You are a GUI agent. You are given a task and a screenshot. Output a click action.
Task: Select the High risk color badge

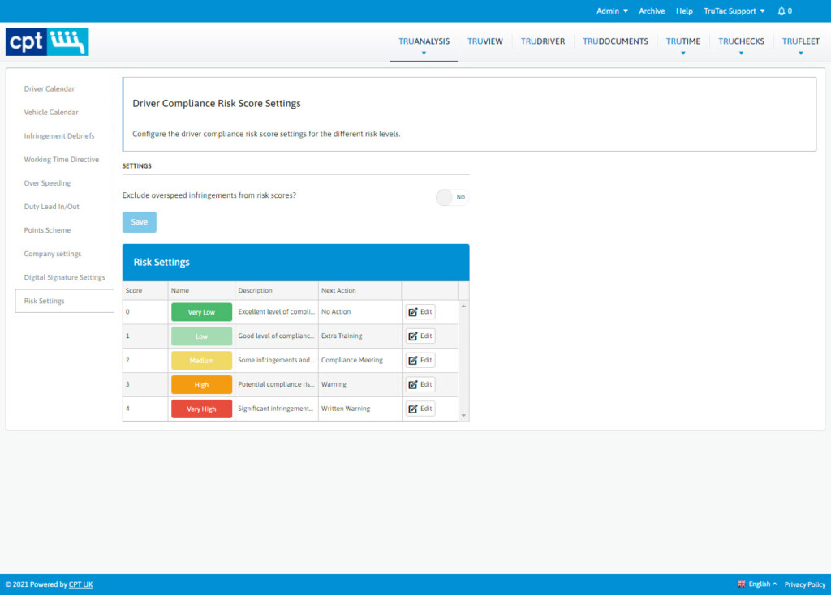[201, 383]
